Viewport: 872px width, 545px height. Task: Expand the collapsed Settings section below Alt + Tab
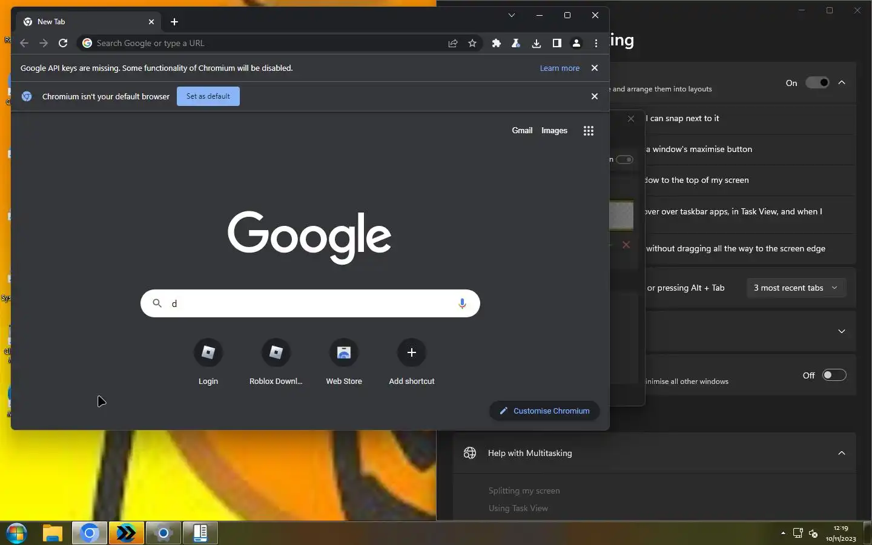[842, 331]
